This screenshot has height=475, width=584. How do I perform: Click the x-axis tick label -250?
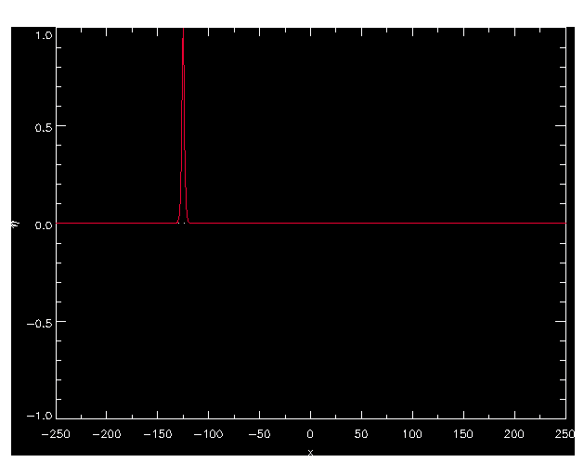(58, 435)
